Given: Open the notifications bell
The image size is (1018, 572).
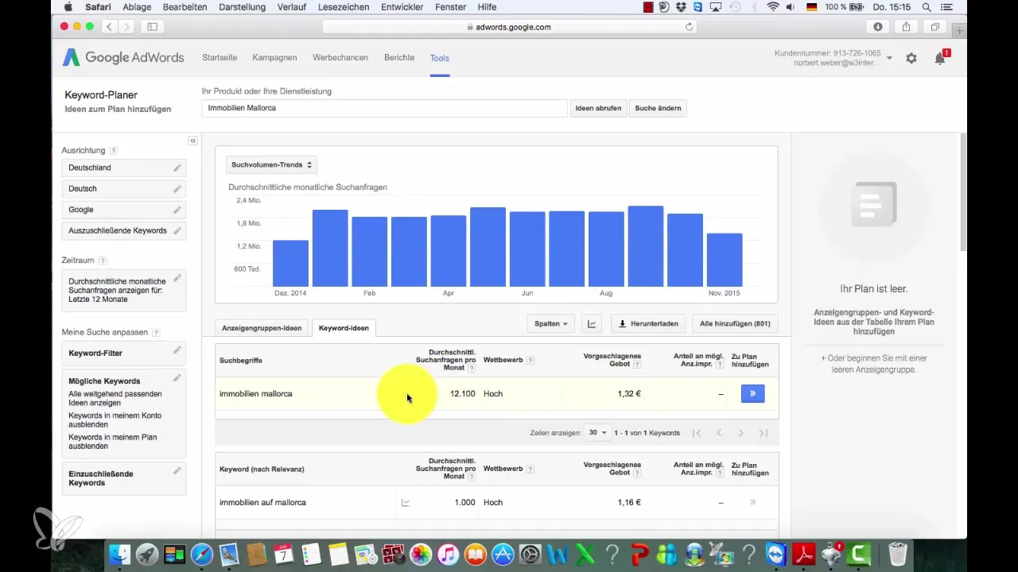Looking at the screenshot, I should click(x=940, y=58).
